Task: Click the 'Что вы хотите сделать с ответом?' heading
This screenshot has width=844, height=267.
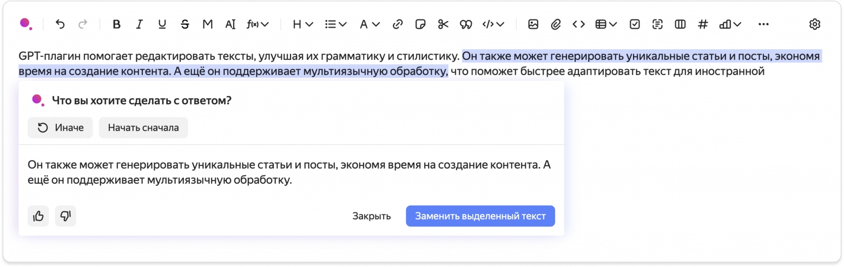Action: pos(142,99)
